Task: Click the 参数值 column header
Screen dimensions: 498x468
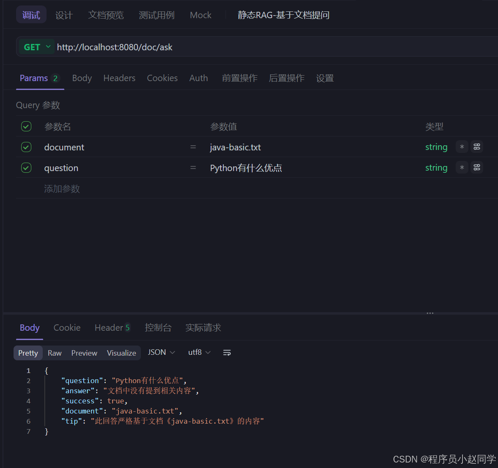Action: [223, 127]
